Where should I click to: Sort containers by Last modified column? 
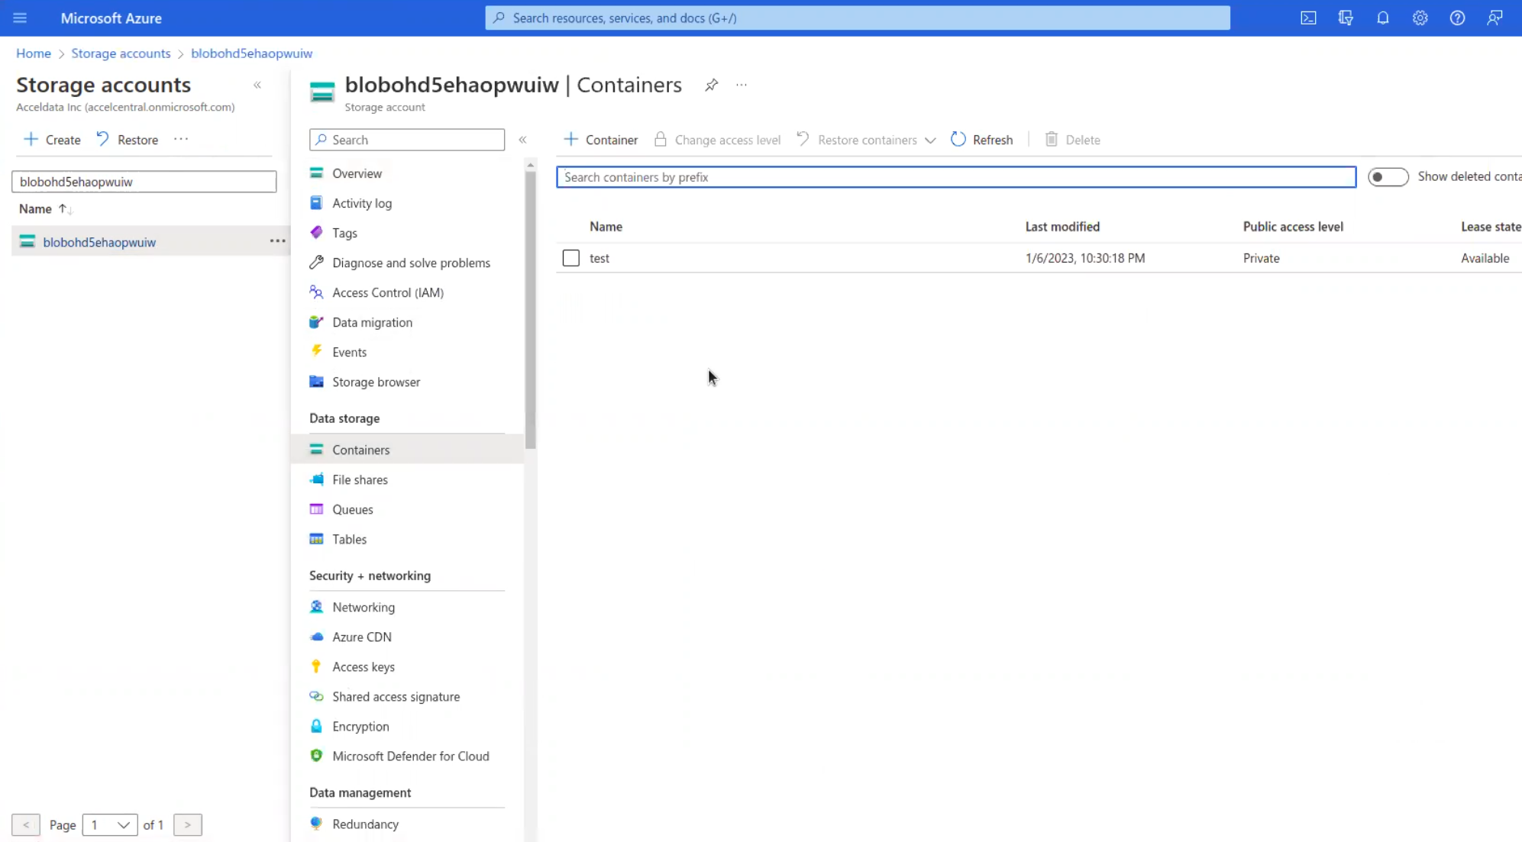click(x=1062, y=227)
